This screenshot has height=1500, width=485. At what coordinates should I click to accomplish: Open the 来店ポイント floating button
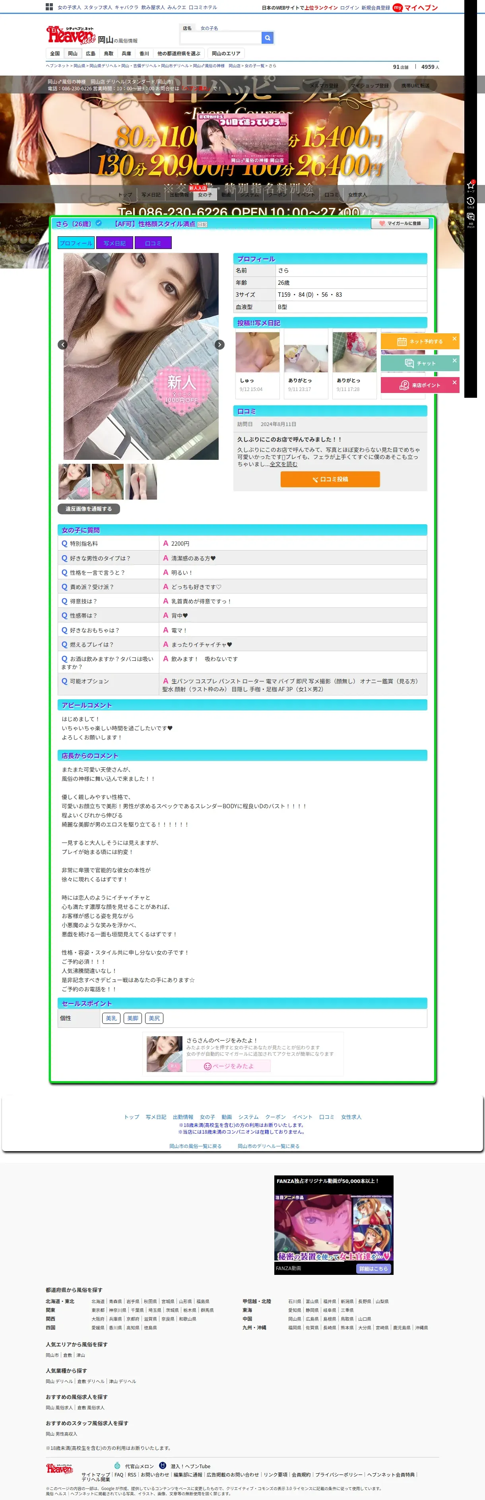(420, 385)
